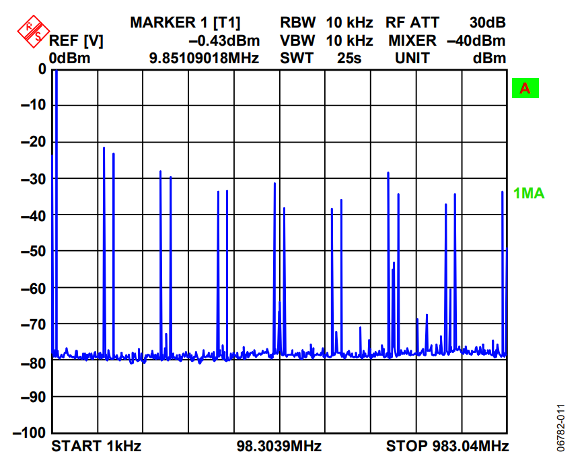Image resolution: width=586 pixels, height=462 pixels.
Task: Select the 1MA trace mode label
Action: click(x=528, y=194)
